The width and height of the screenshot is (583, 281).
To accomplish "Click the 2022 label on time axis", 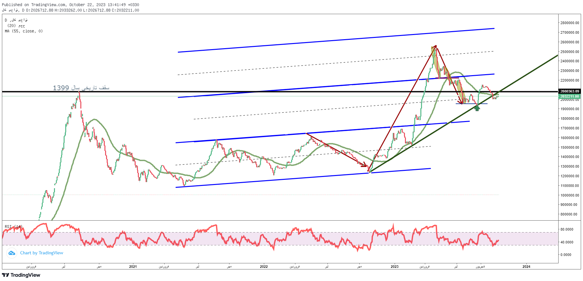I will tap(264, 267).
